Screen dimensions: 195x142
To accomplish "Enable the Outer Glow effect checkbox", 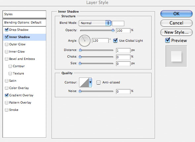I will point(7,44).
